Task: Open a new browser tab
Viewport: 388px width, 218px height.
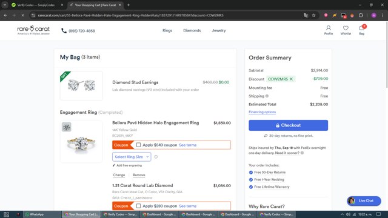Action: tap(129, 5)
